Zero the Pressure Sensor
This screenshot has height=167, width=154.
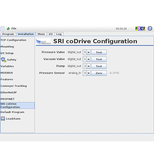(99, 73)
